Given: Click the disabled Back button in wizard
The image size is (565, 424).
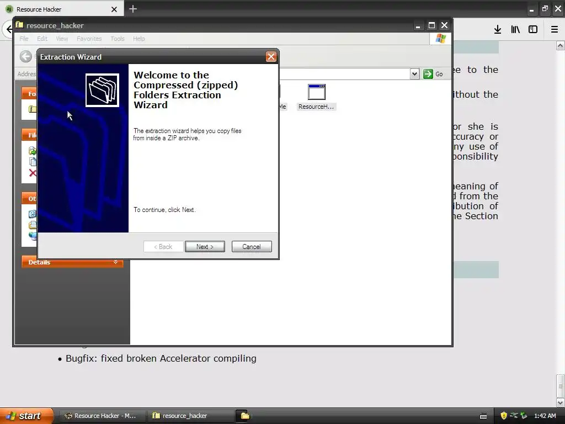Looking at the screenshot, I should (x=163, y=247).
